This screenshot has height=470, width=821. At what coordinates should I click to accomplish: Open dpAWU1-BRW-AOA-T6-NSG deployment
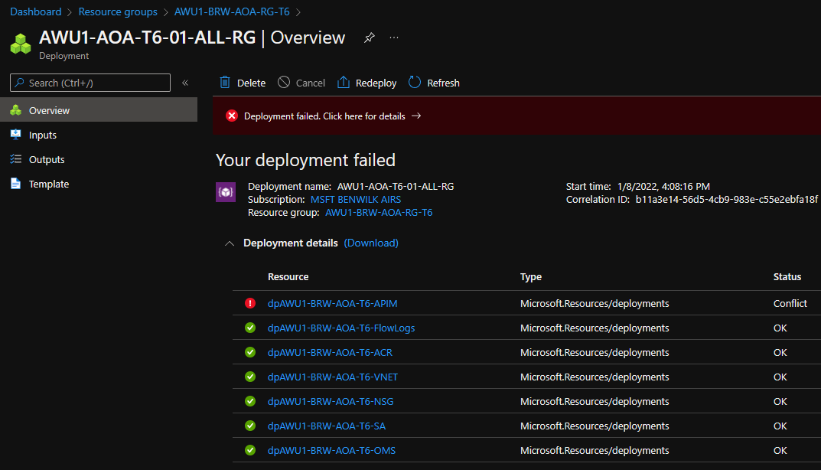click(x=331, y=401)
